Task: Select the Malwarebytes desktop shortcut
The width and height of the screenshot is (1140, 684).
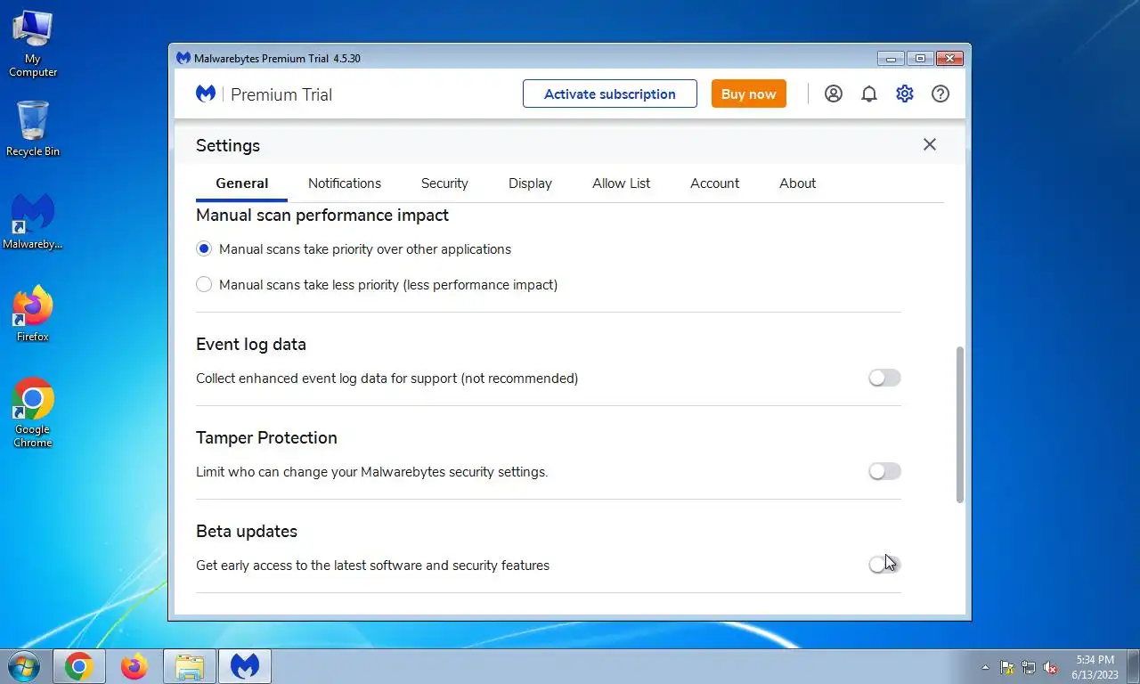Action: (x=33, y=221)
